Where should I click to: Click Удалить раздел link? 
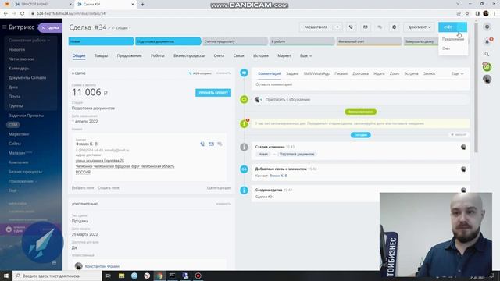click(x=219, y=187)
